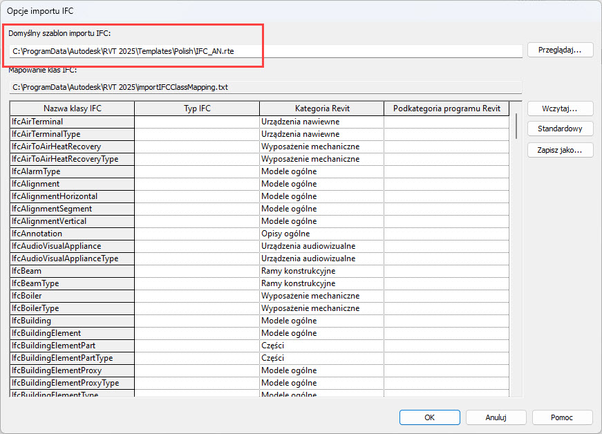
Task: Click the Przeglądaj... browse button
Action: pos(560,50)
